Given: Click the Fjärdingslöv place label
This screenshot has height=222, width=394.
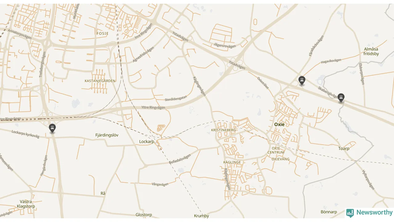Looking at the screenshot, I should (107, 135).
